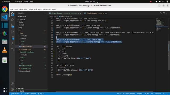Expand the build folder
This screenshot has width=170, height=95.
[x=21, y=22]
